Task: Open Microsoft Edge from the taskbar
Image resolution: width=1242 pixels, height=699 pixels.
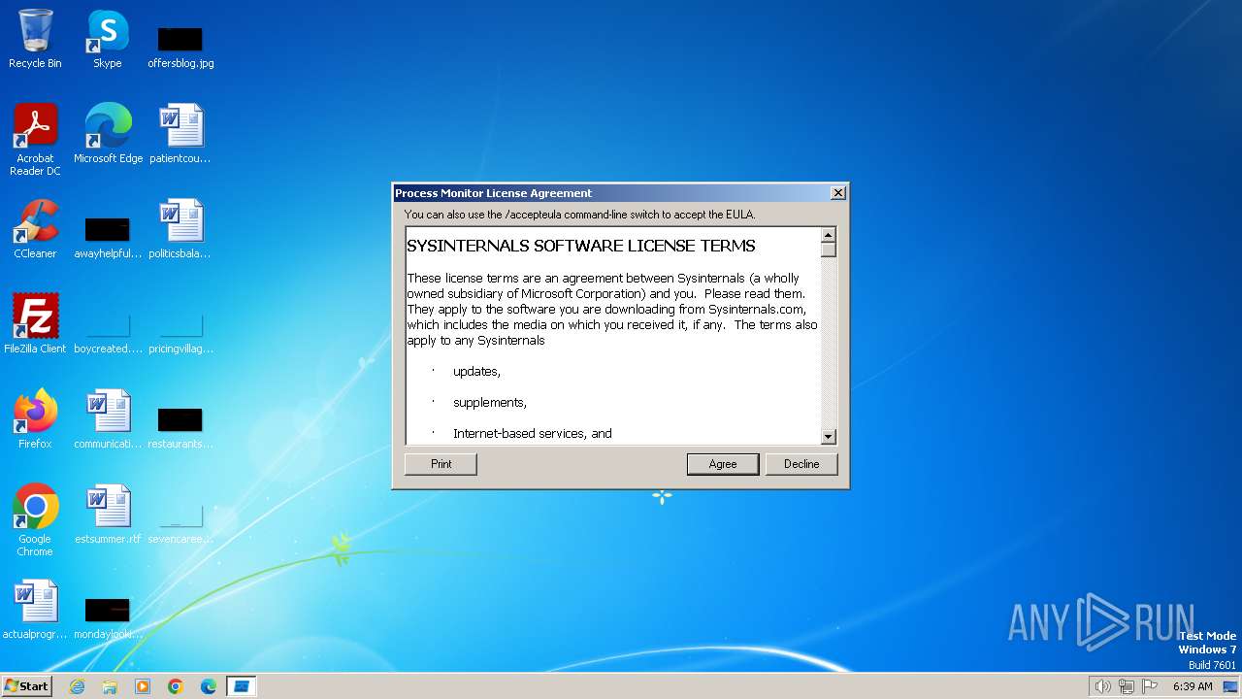Action: coord(209,686)
